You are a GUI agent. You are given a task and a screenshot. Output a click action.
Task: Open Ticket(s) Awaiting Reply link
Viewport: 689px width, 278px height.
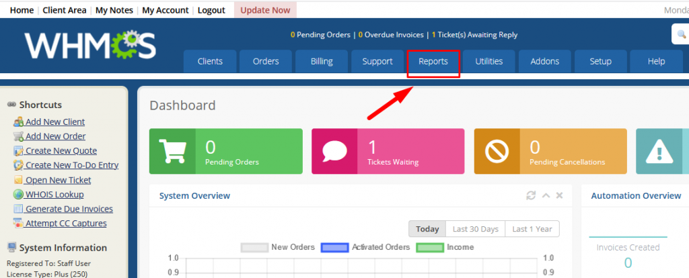click(474, 35)
